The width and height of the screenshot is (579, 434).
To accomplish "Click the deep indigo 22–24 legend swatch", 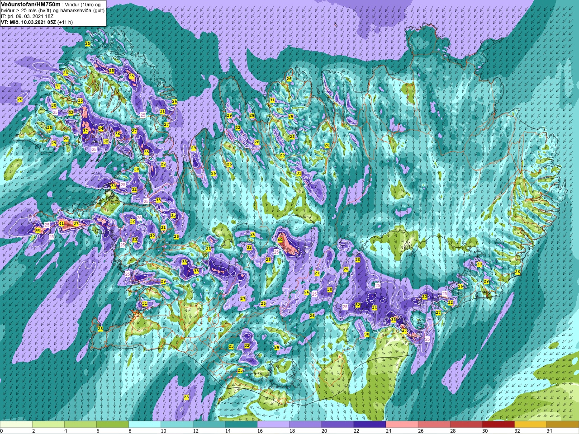I will pos(370,425).
